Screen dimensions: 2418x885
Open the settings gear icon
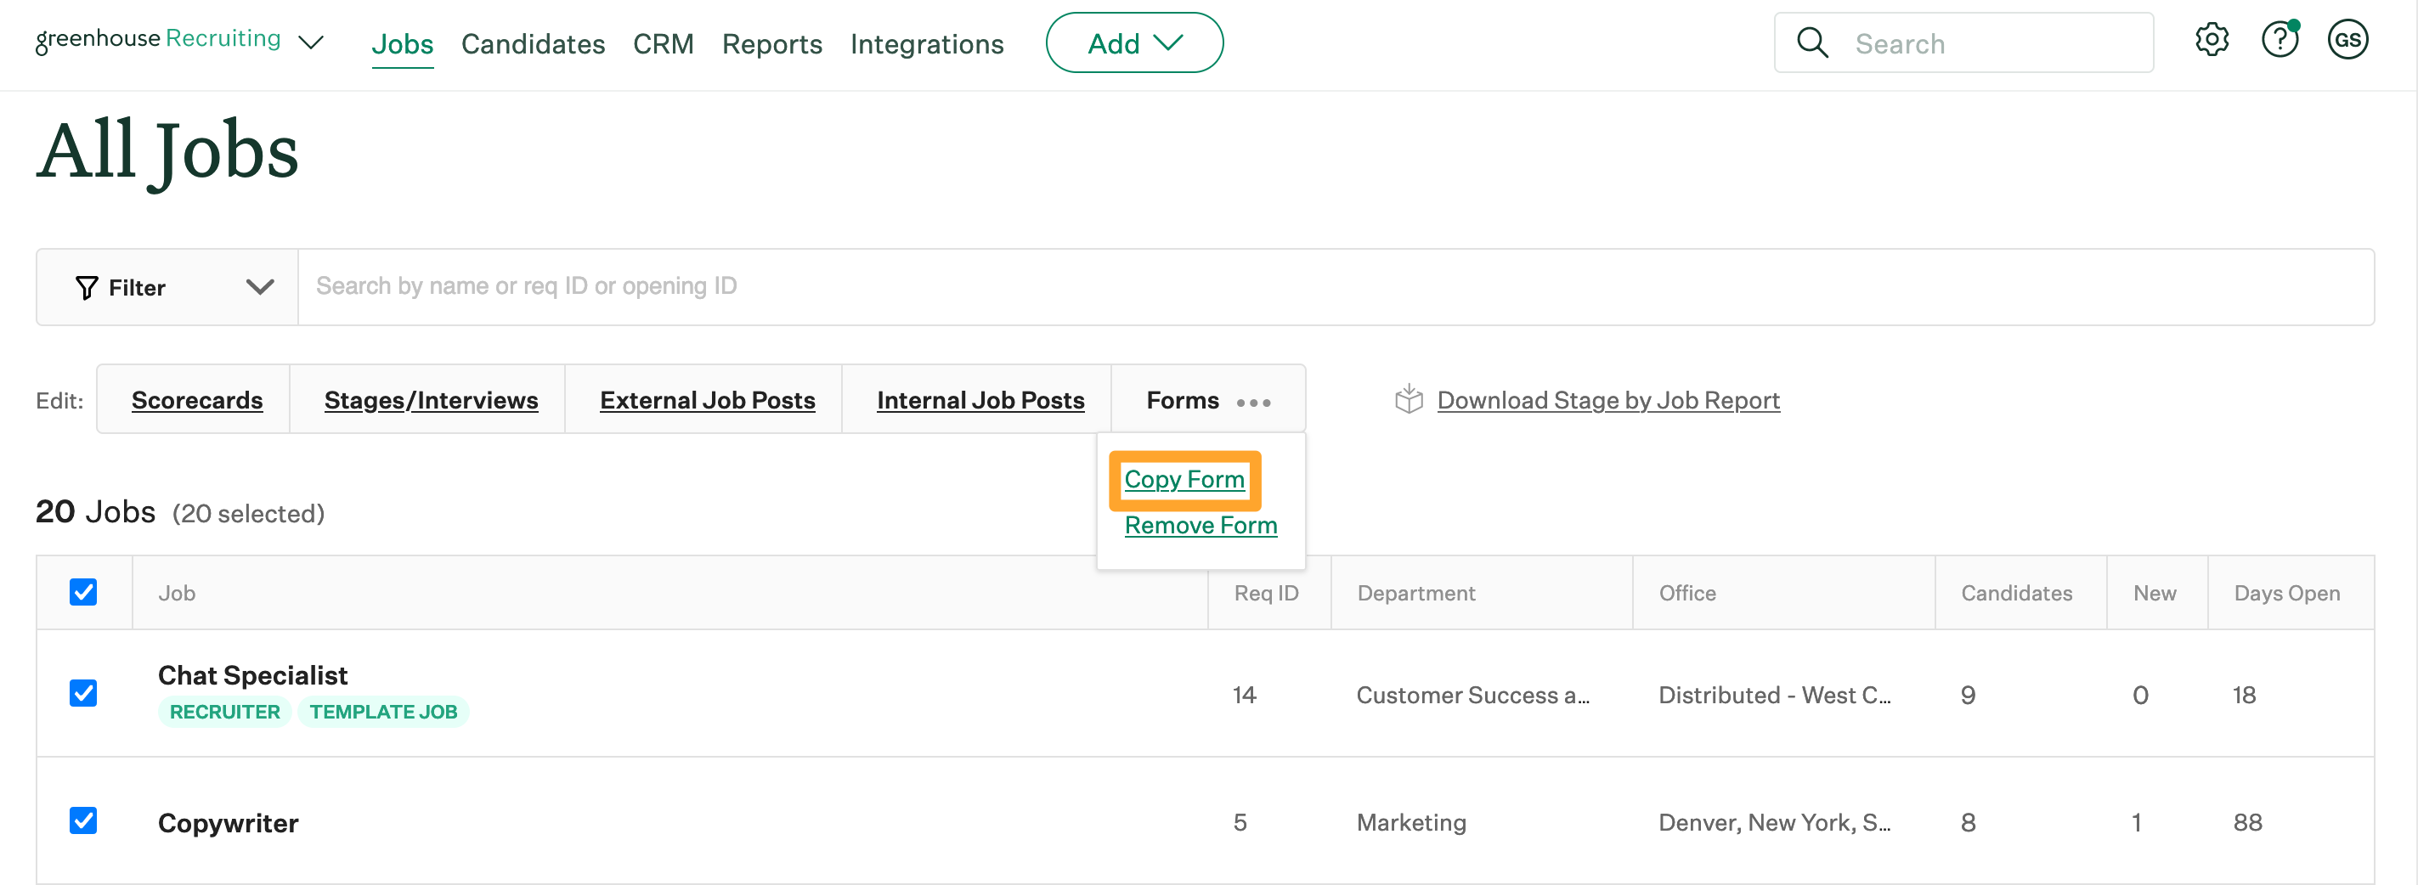2211,41
